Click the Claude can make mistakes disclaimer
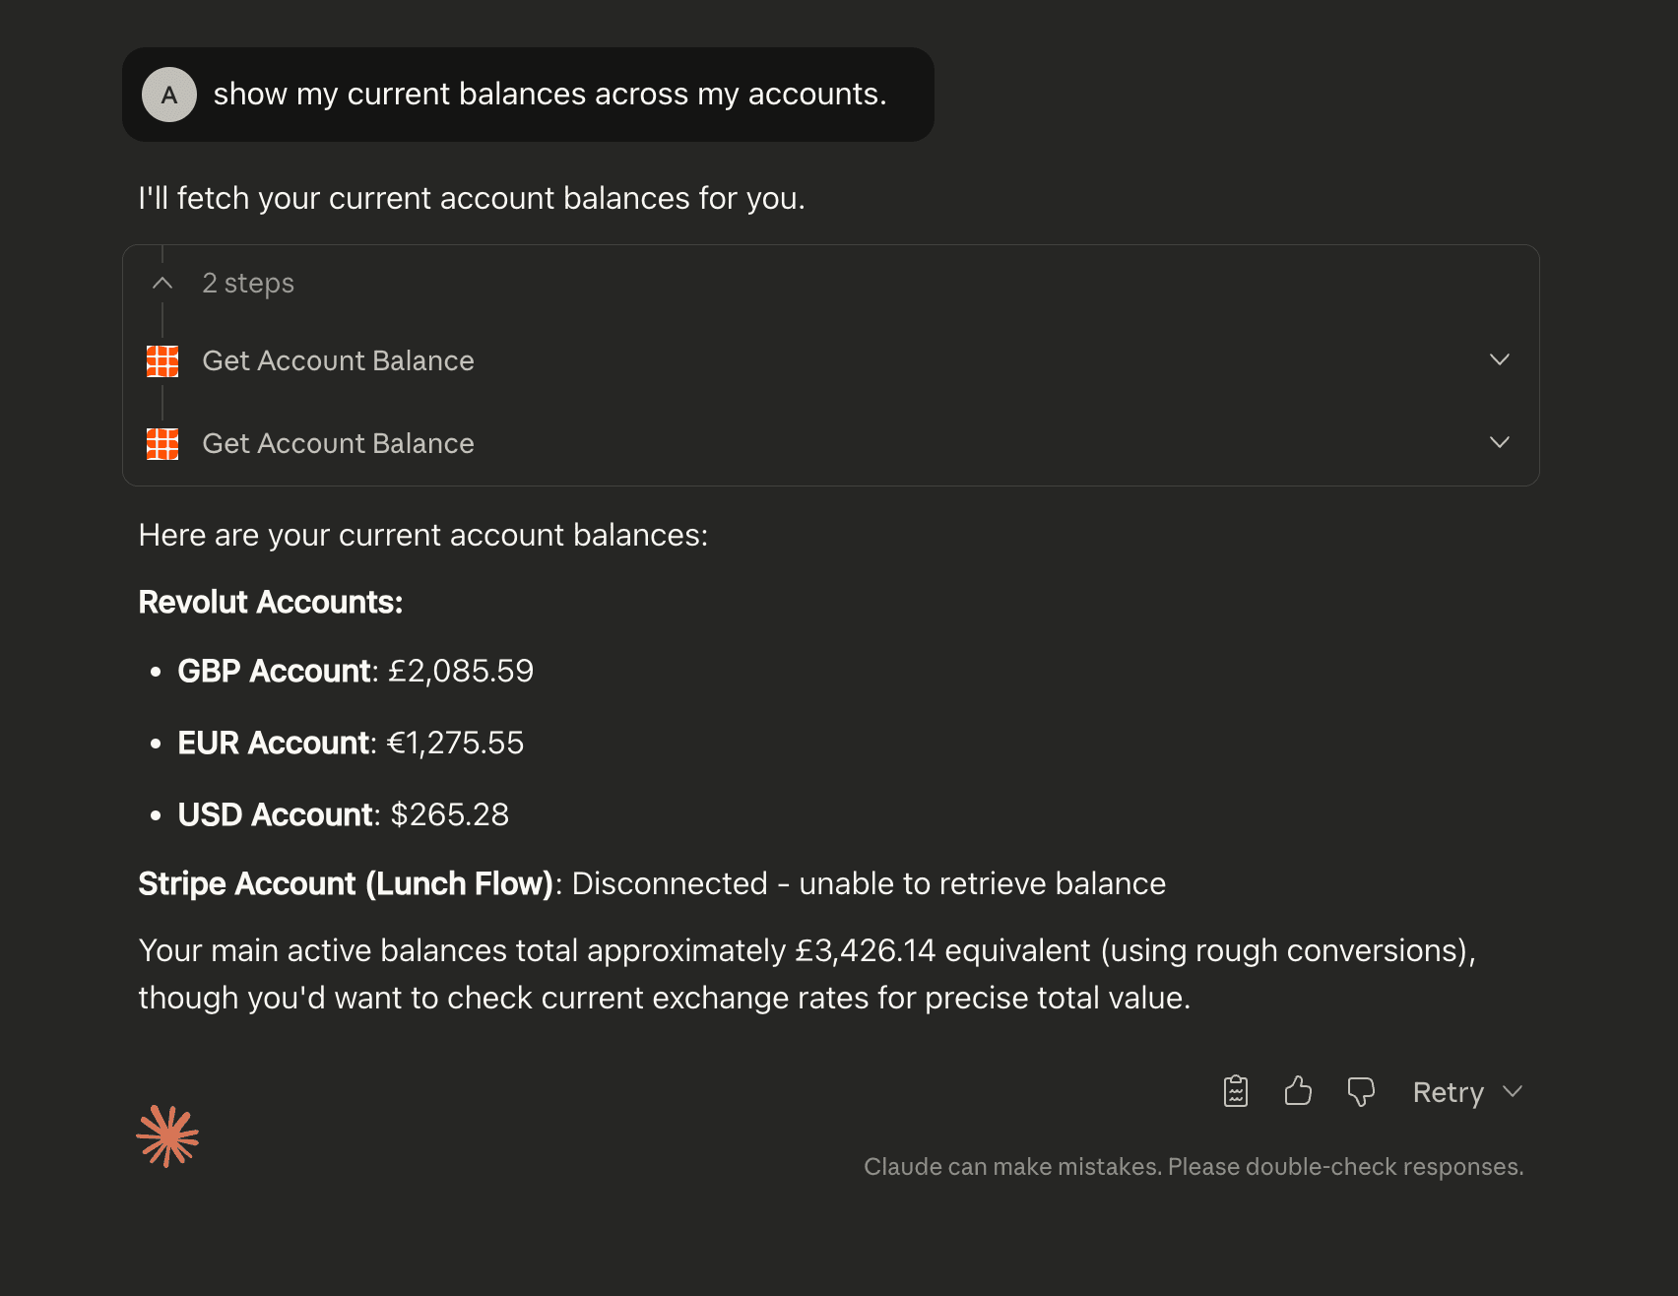The height and width of the screenshot is (1296, 1678). coord(1194,1167)
